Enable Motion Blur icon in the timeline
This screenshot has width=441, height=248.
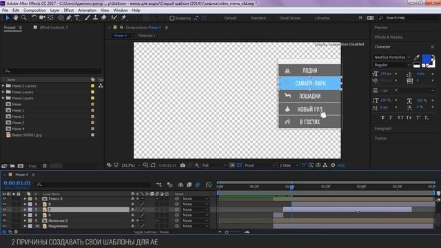tap(198, 185)
